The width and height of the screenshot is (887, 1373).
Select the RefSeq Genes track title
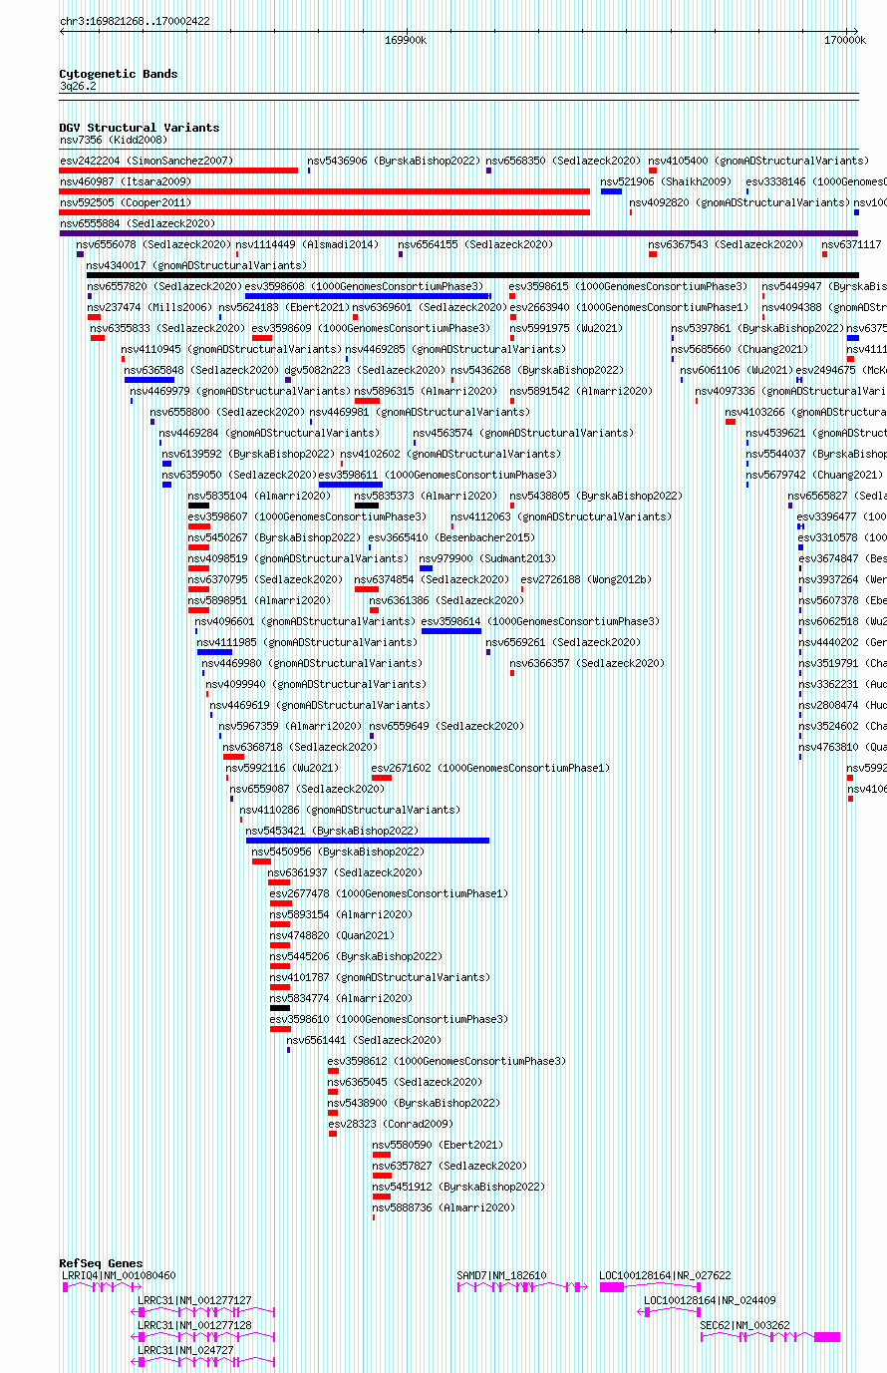[x=101, y=1264]
